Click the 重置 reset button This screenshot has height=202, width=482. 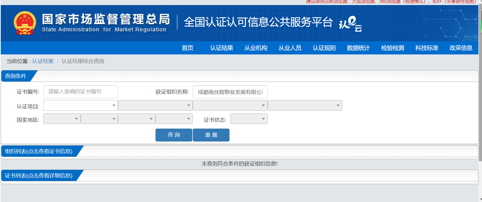(x=211, y=135)
